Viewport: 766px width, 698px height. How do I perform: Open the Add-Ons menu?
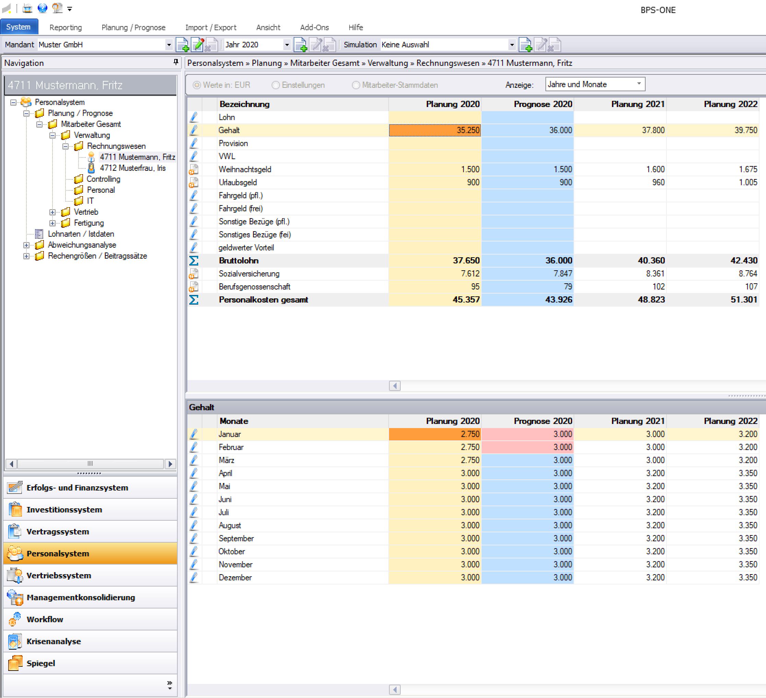pyautogui.click(x=315, y=27)
